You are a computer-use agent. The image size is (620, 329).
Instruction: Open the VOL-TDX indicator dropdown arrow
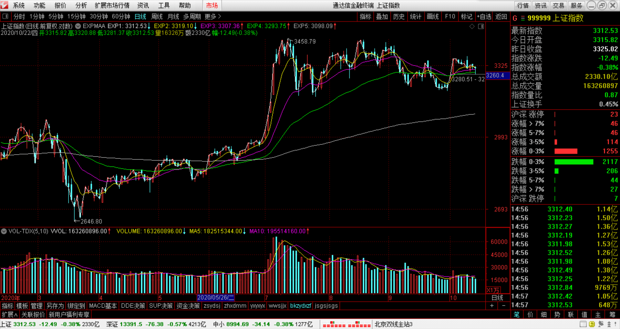pos(4,231)
